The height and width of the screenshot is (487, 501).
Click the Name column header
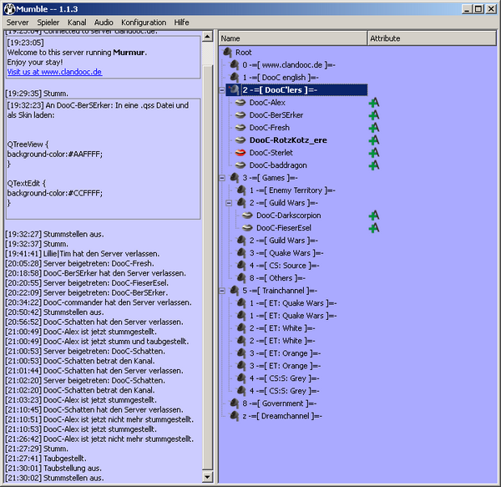(x=293, y=38)
